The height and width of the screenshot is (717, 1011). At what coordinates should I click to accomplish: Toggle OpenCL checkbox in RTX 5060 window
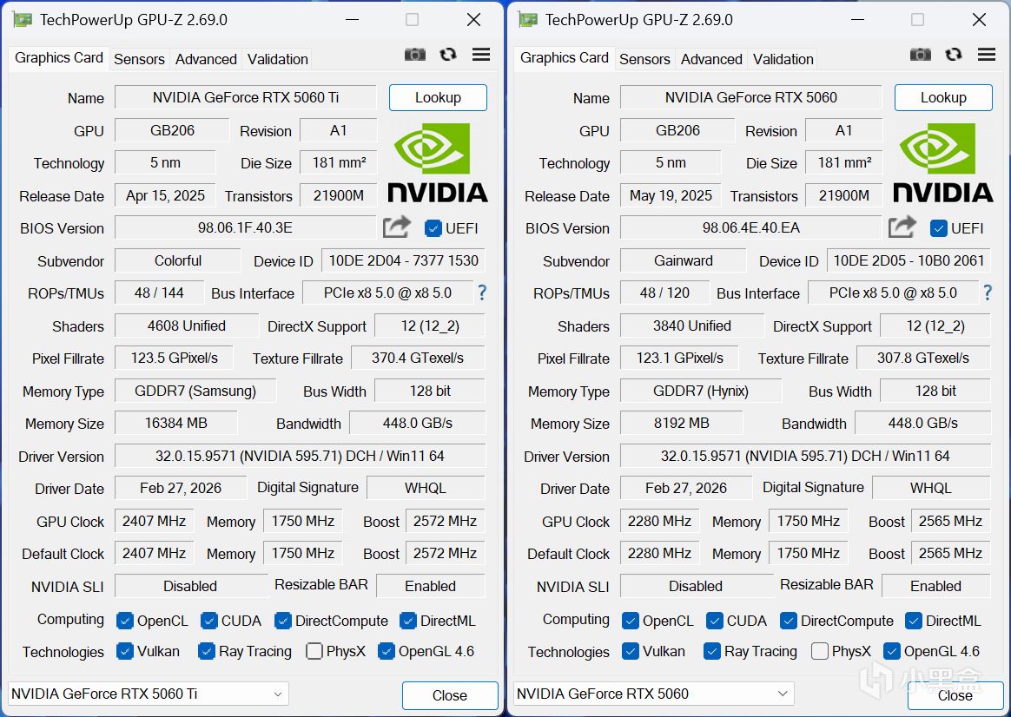631,621
